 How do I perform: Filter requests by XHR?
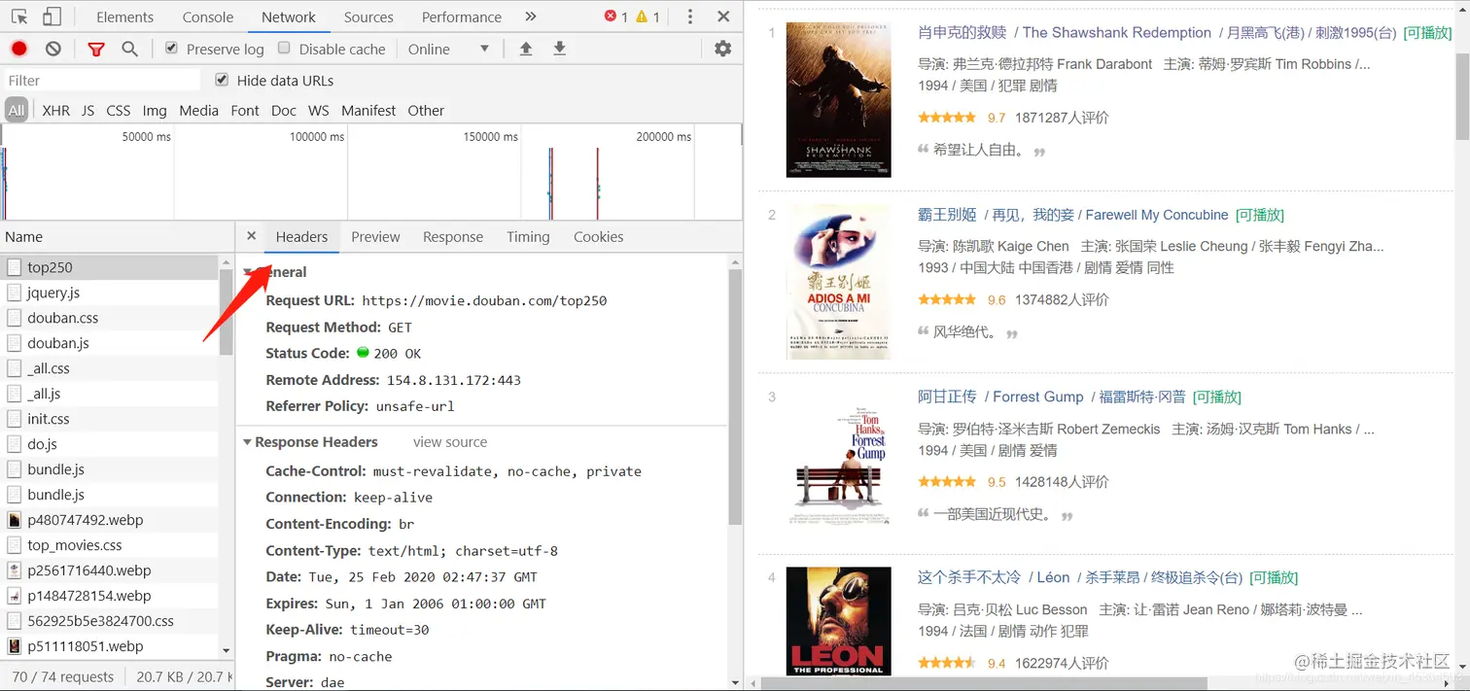(56, 111)
